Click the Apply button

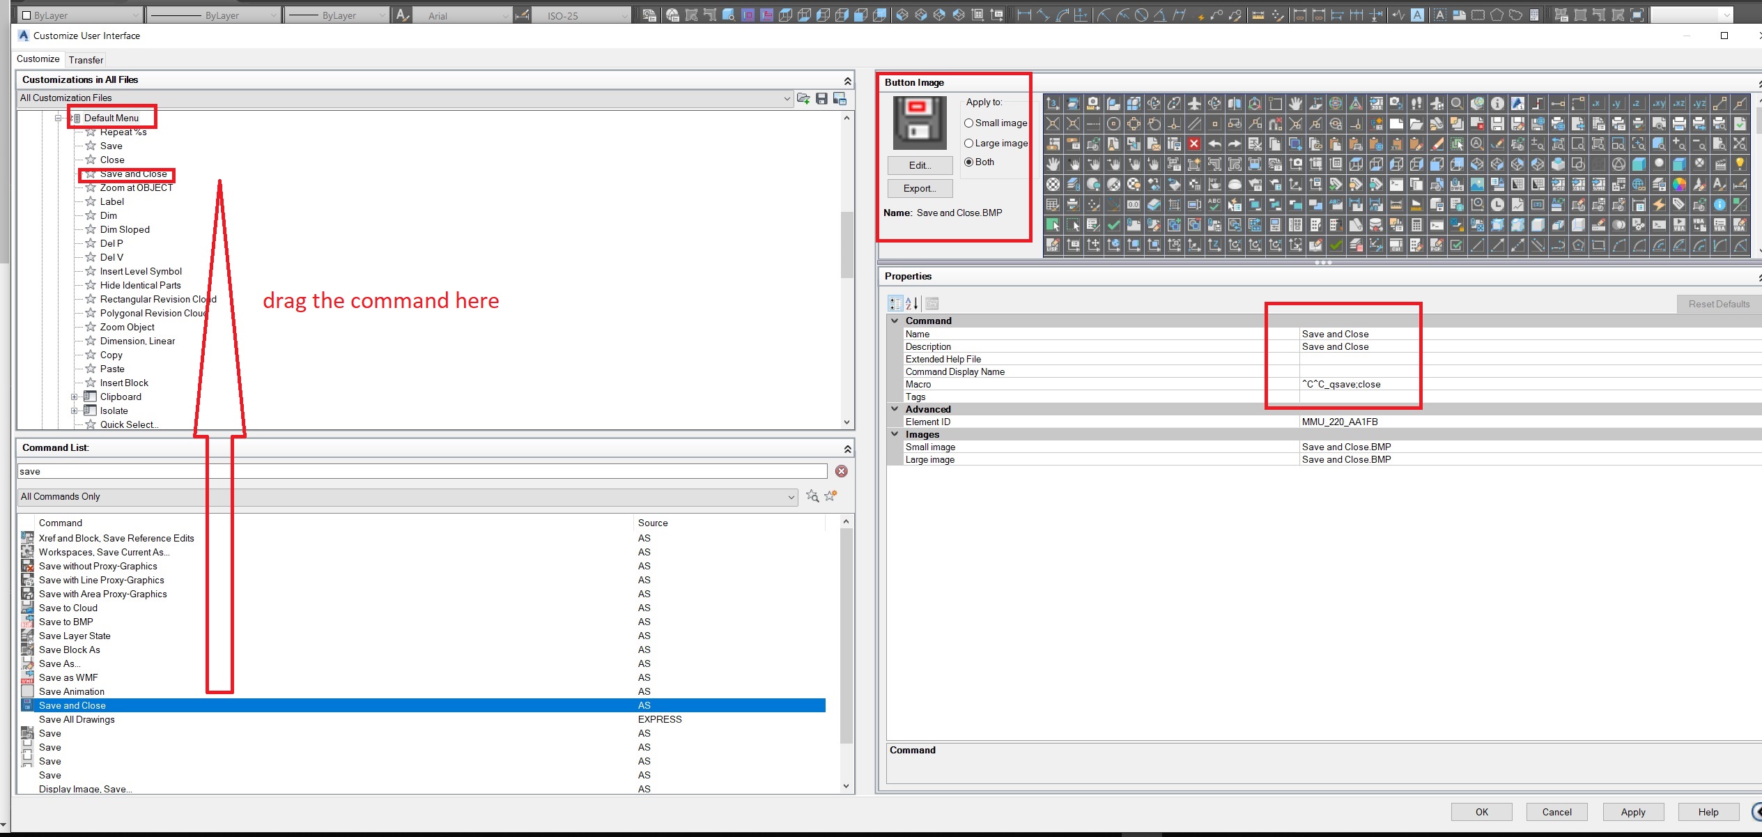pos(1632,812)
